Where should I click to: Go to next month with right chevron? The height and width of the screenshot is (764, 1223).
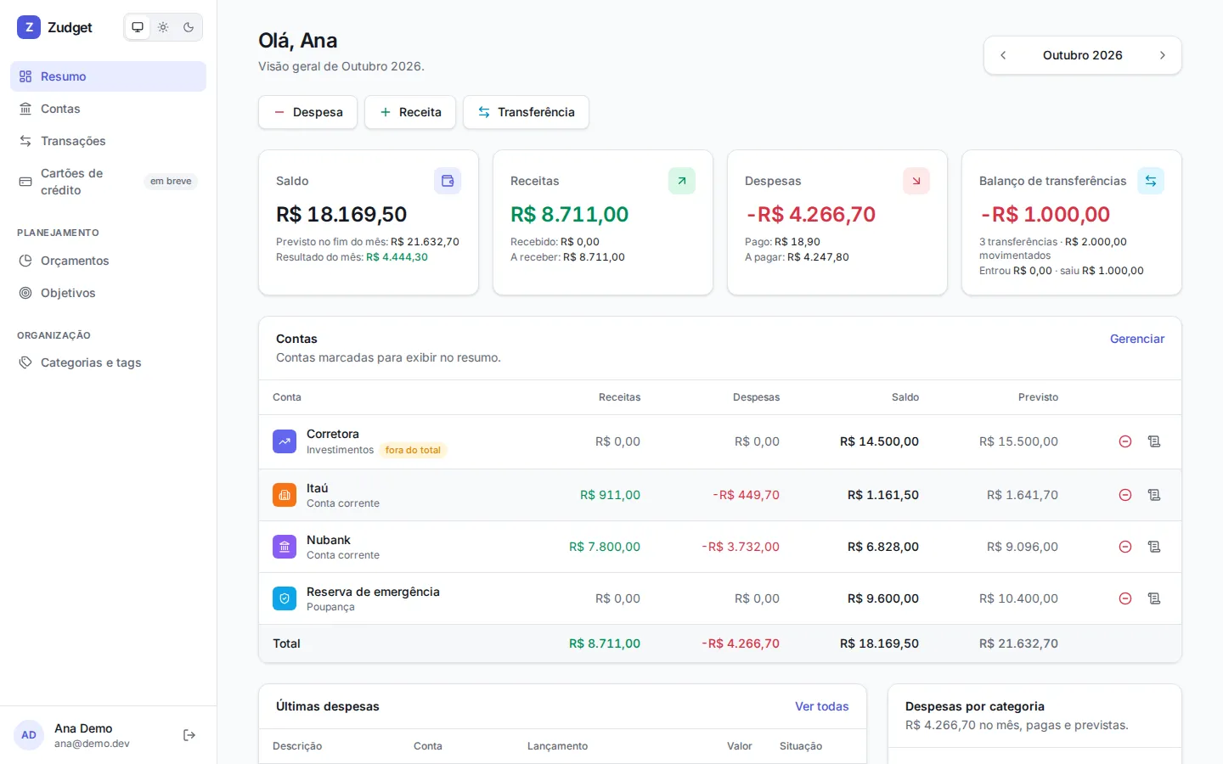tap(1163, 55)
